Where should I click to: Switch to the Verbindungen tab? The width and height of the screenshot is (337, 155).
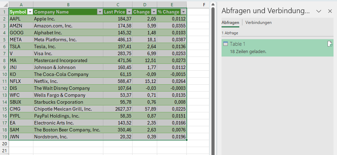coord(258,23)
